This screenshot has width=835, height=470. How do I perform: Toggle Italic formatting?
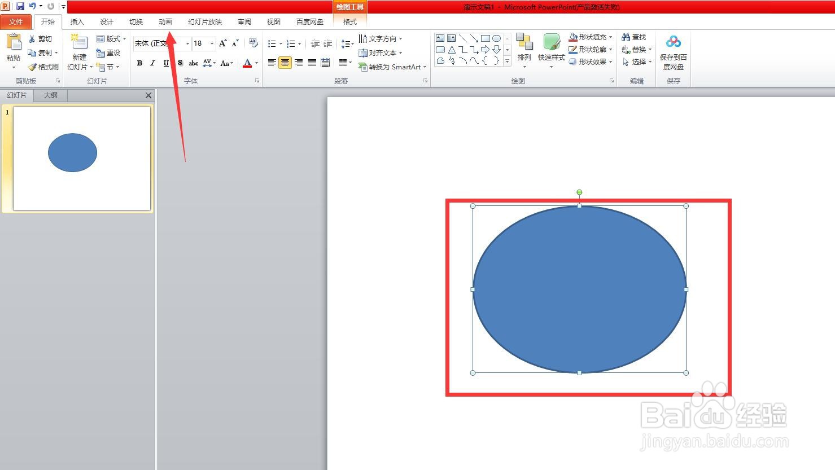tap(152, 63)
